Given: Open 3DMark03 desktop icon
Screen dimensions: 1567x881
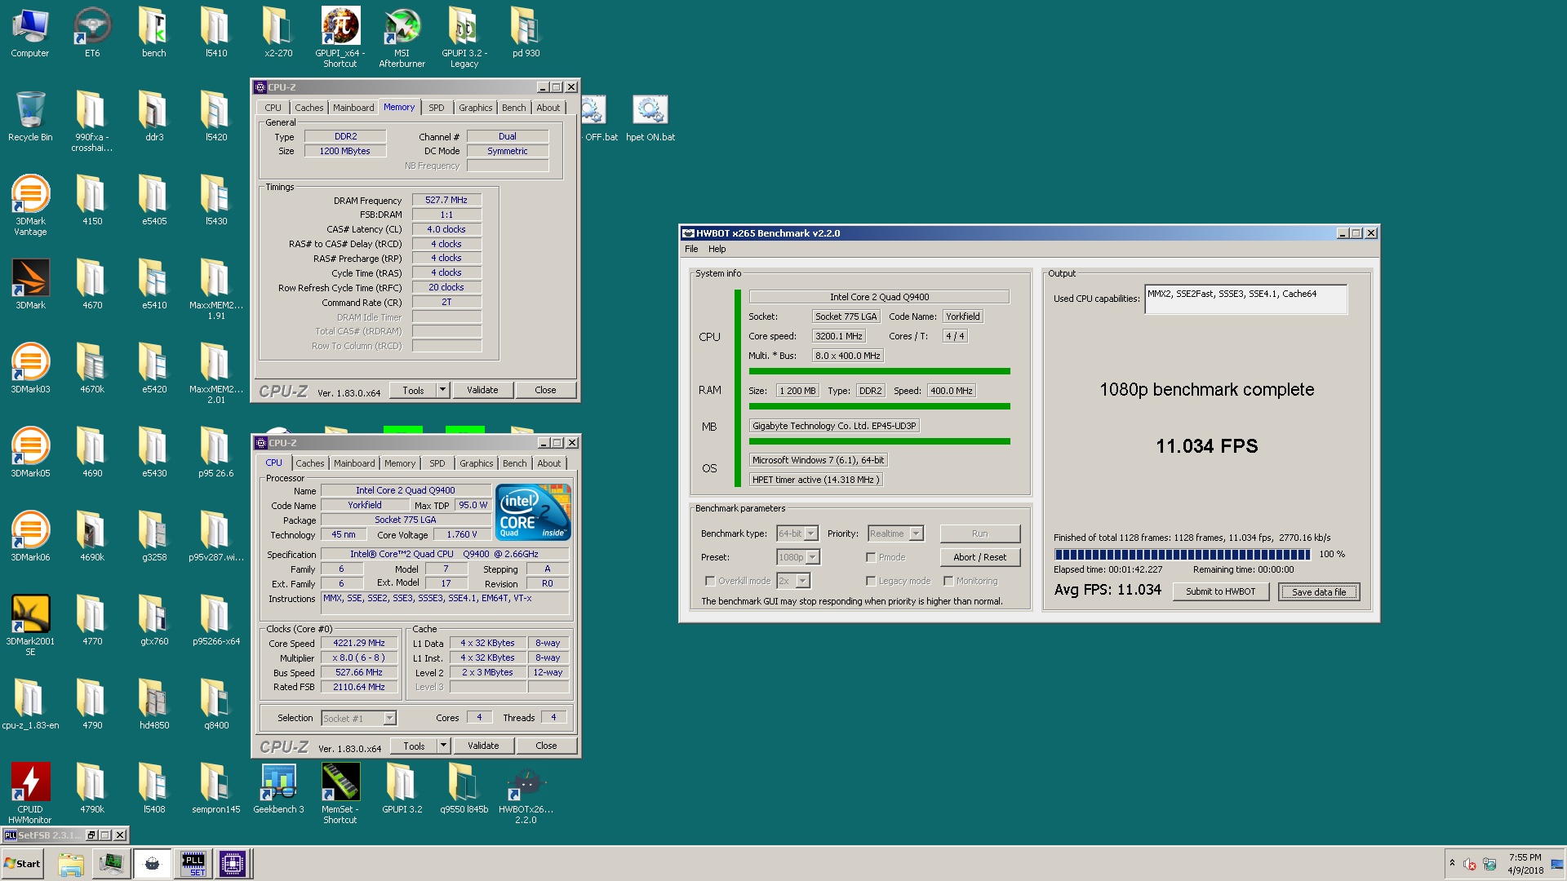Looking at the screenshot, I should tap(30, 368).
